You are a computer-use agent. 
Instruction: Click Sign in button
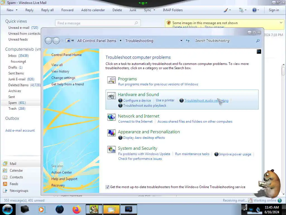coord(274,10)
